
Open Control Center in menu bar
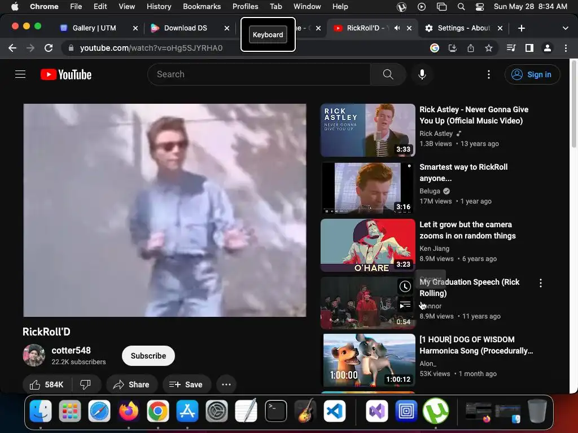pos(479,6)
